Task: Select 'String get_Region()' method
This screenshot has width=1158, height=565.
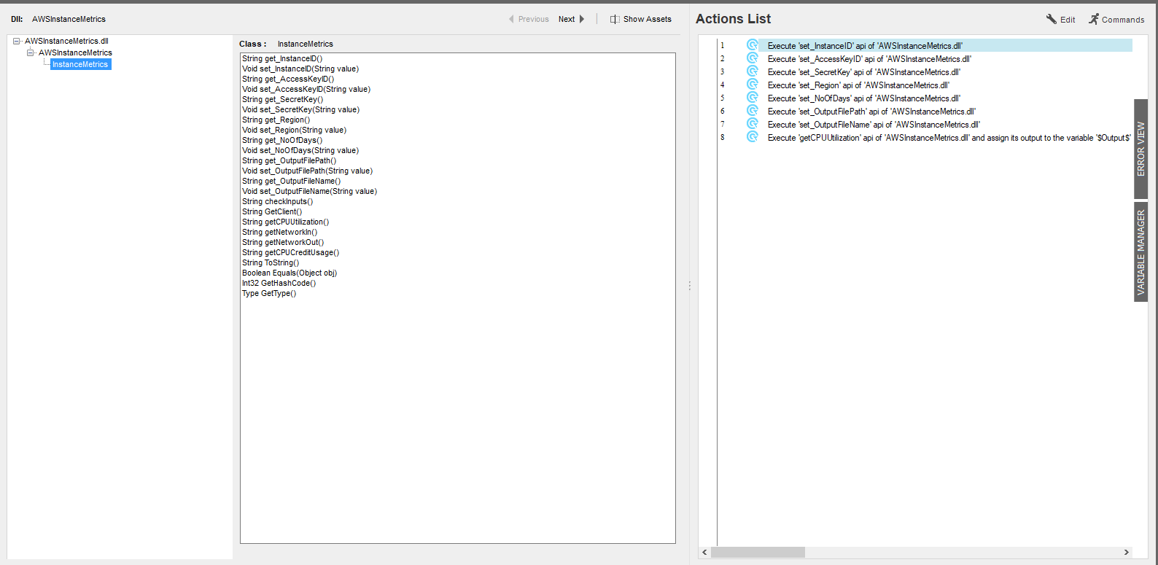Action: pyautogui.click(x=276, y=120)
